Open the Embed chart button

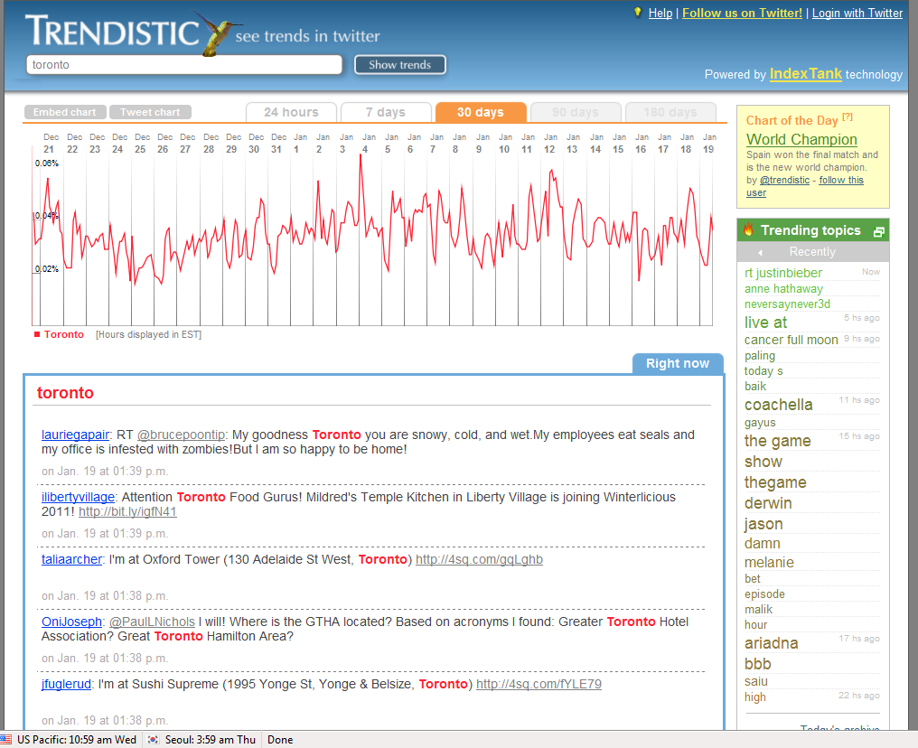coord(64,112)
